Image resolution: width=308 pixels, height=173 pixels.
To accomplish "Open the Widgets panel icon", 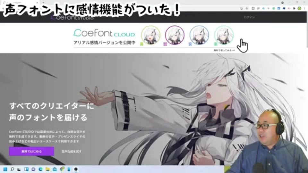I will [26, 169].
